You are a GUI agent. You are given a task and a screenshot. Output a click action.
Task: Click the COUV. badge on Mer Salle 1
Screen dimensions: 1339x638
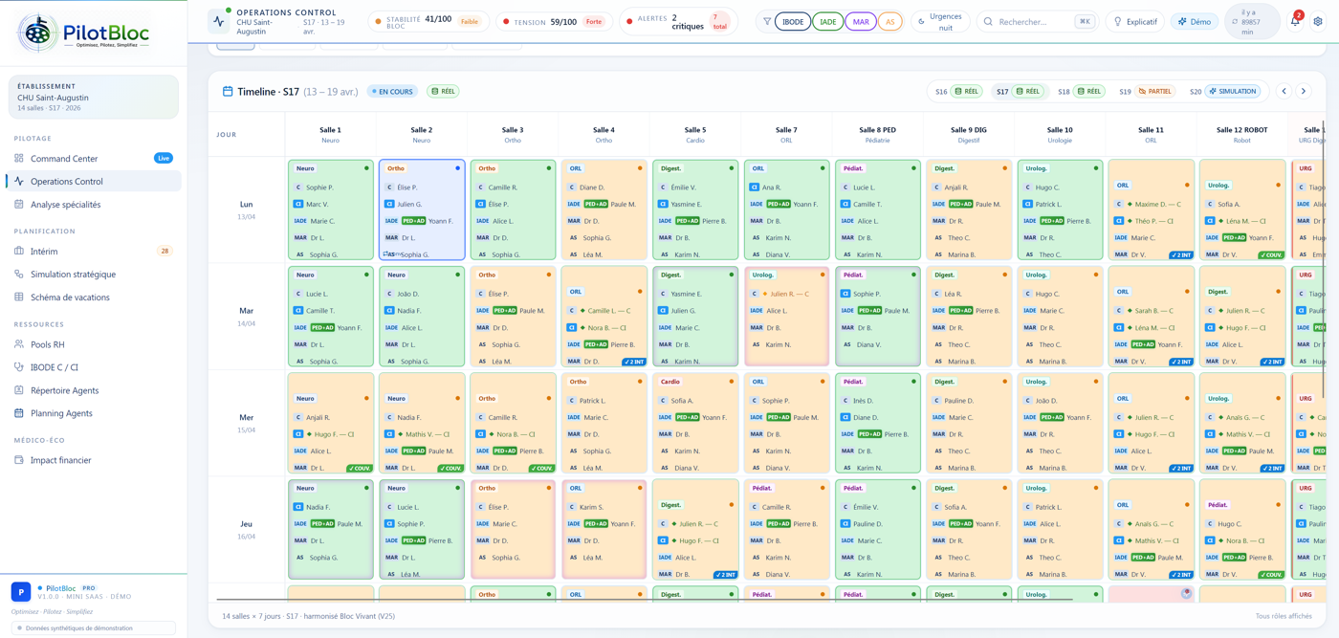point(360,468)
